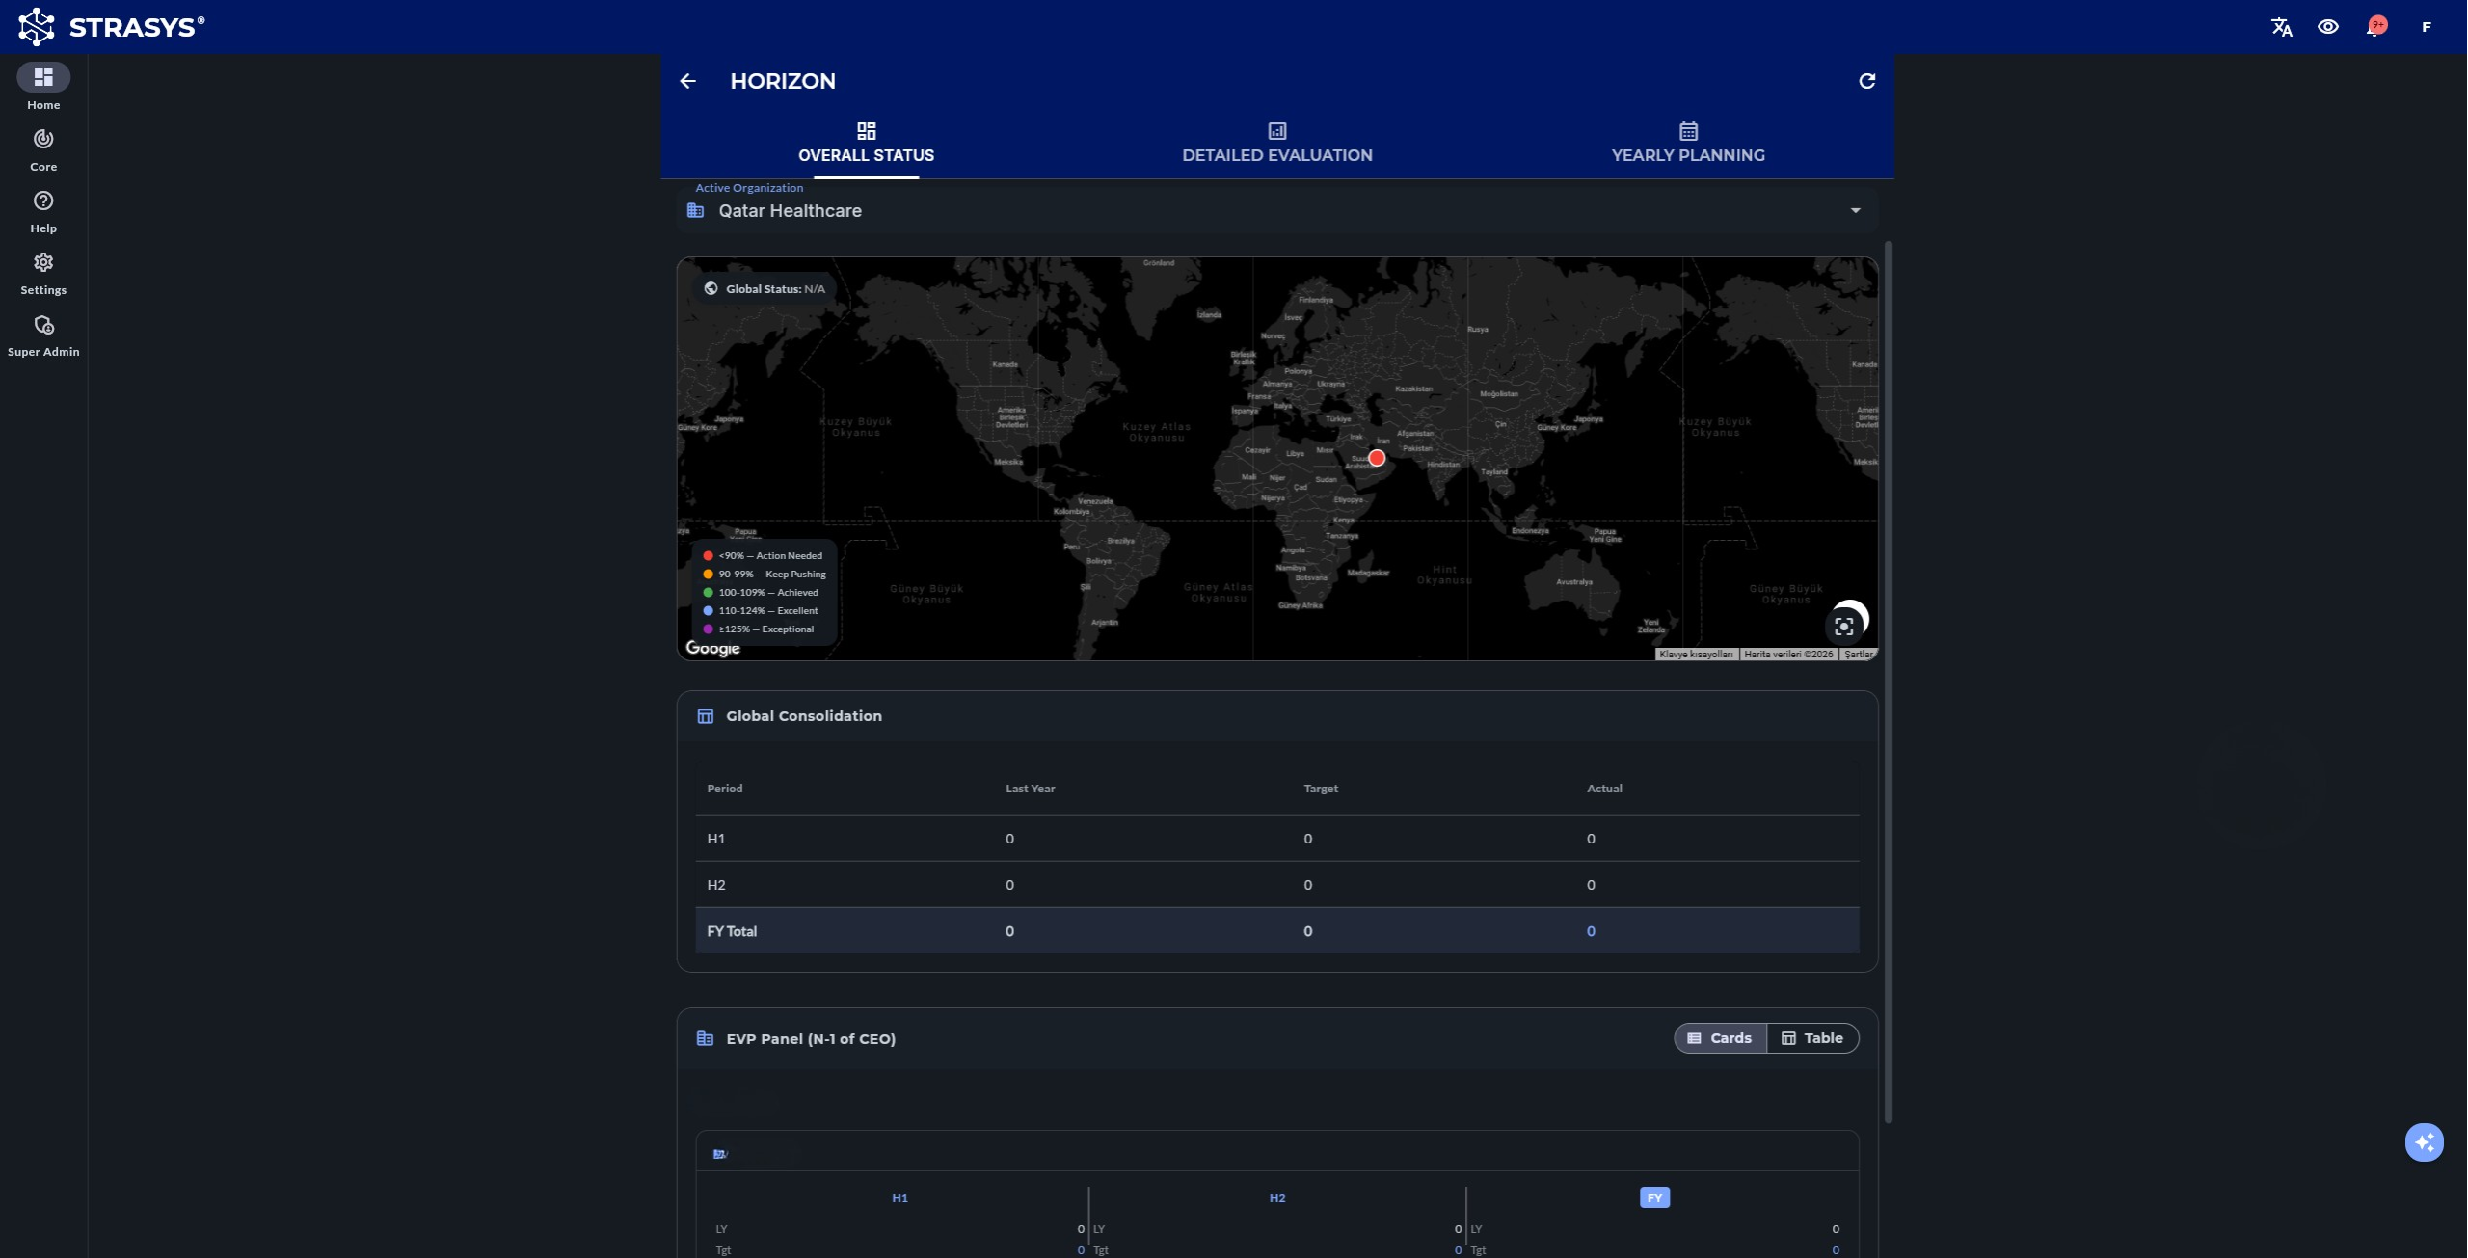Image resolution: width=2468 pixels, height=1258 pixels.
Task: Switch to Yearly Planning tab
Action: (x=1687, y=143)
